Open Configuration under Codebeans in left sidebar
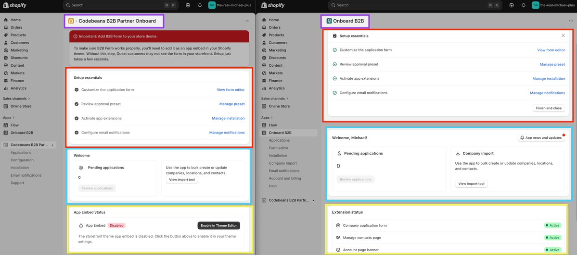577x255 pixels. pyautogui.click(x=22, y=160)
